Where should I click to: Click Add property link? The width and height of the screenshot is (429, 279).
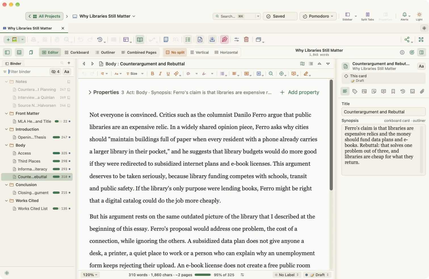[299, 92]
